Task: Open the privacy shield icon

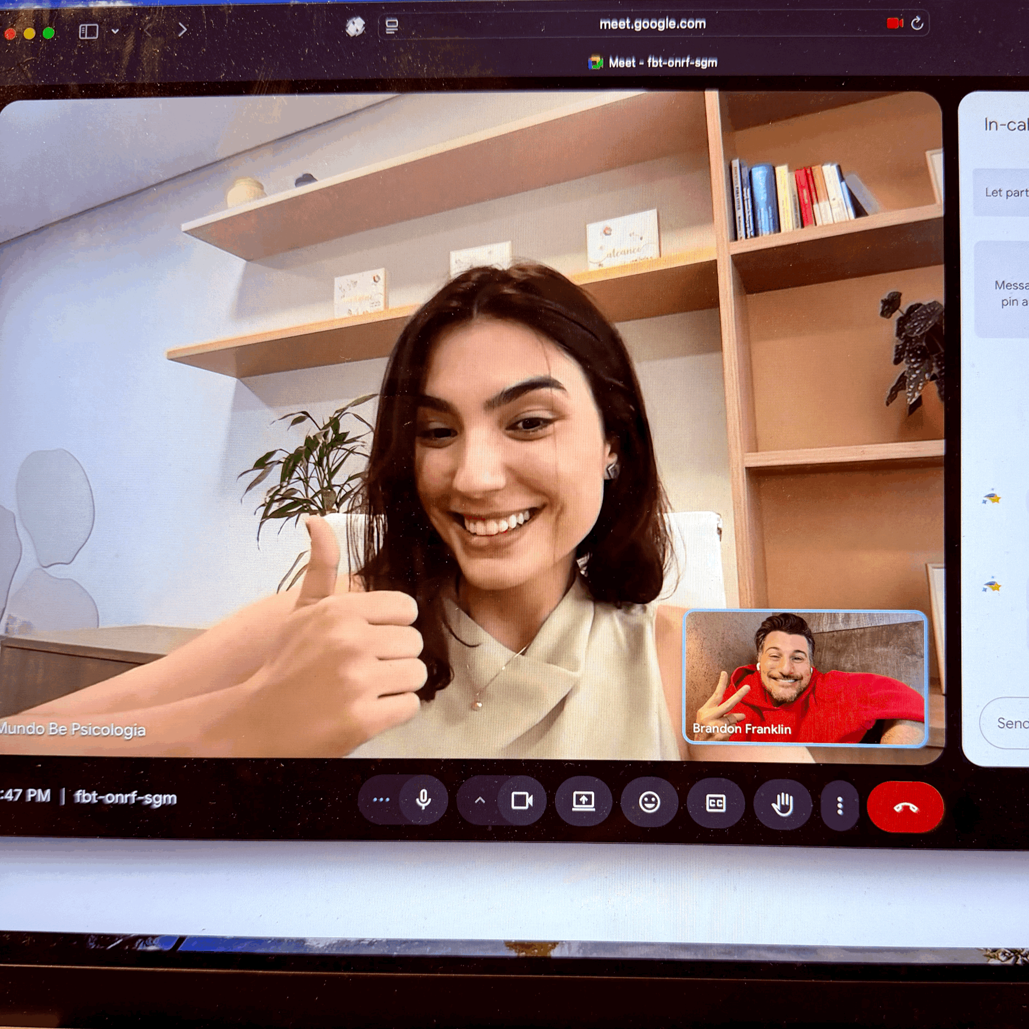Action: 355,26
